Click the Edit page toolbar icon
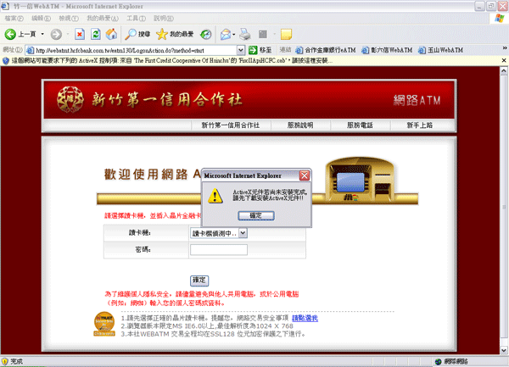 [263, 34]
